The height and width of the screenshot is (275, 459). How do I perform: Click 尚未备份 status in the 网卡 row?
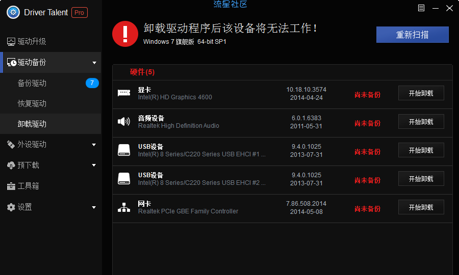[367, 209]
